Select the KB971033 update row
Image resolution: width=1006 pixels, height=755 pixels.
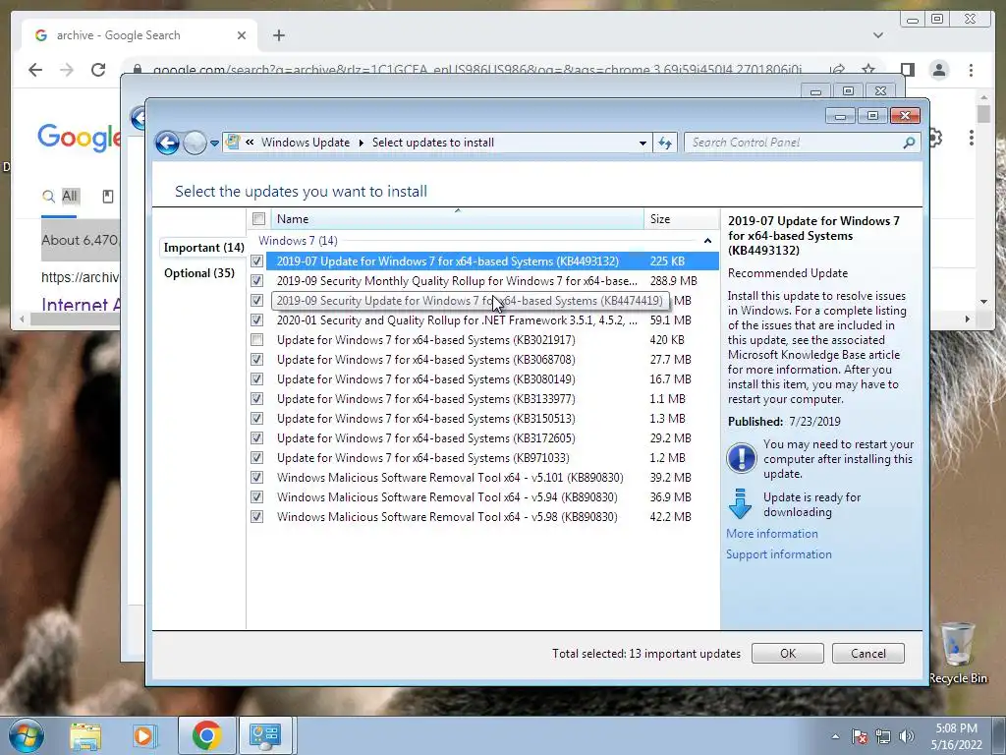pyautogui.click(x=483, y=458)
